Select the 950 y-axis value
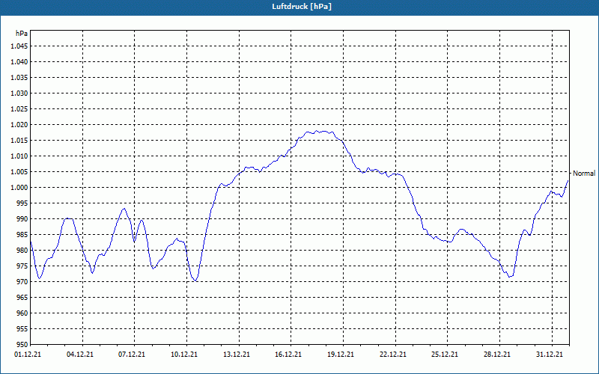The width and height of the screenshot is (599, 374). (x=22, y=344)
